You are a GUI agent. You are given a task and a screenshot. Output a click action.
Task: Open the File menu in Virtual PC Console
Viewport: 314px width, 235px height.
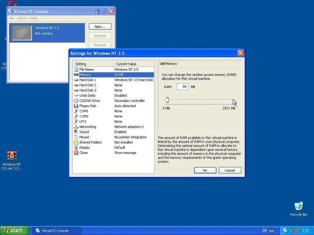click(x=11, y=18)
